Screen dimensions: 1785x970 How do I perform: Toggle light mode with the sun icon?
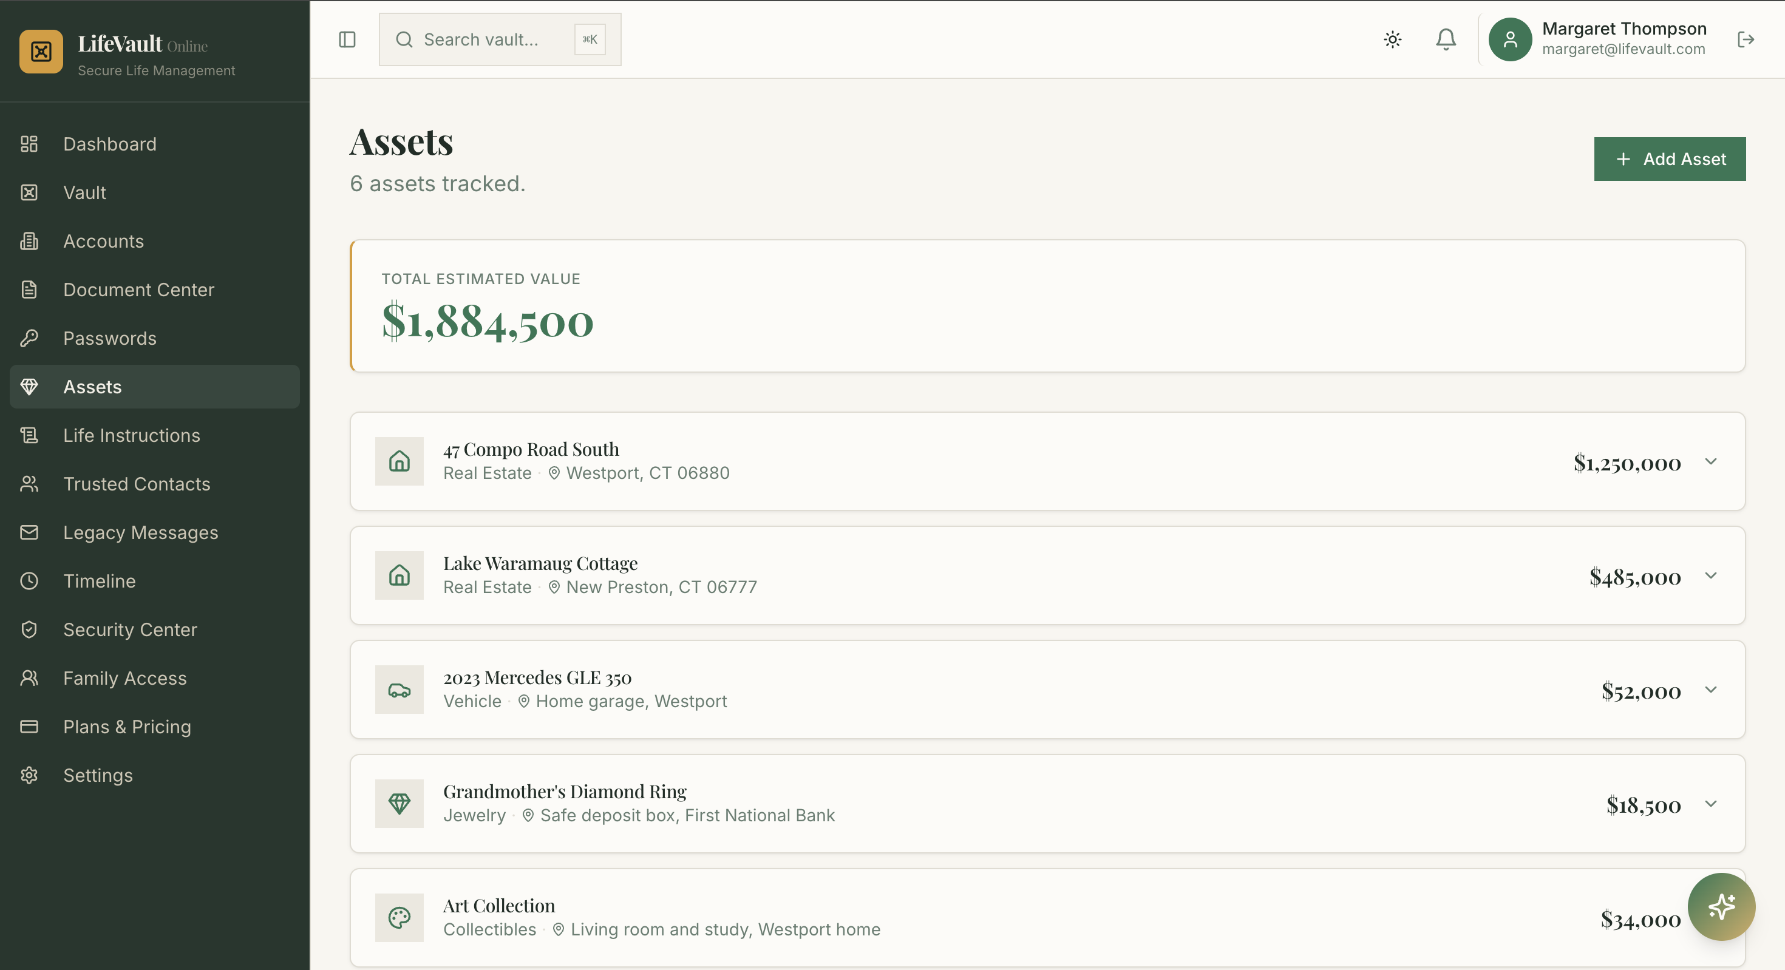[x=1393, y=39]
